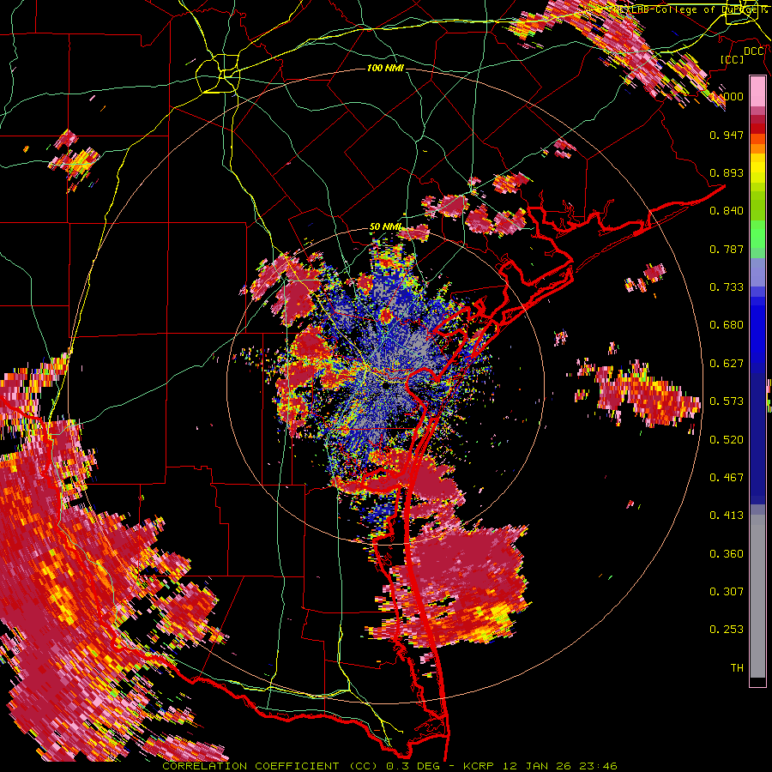Click the 0.947 color scale value
The image size is (772, 772).
(x=727, y=135)
